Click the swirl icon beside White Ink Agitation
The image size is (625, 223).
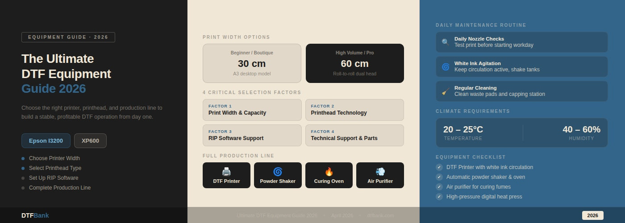click(445, 66)
